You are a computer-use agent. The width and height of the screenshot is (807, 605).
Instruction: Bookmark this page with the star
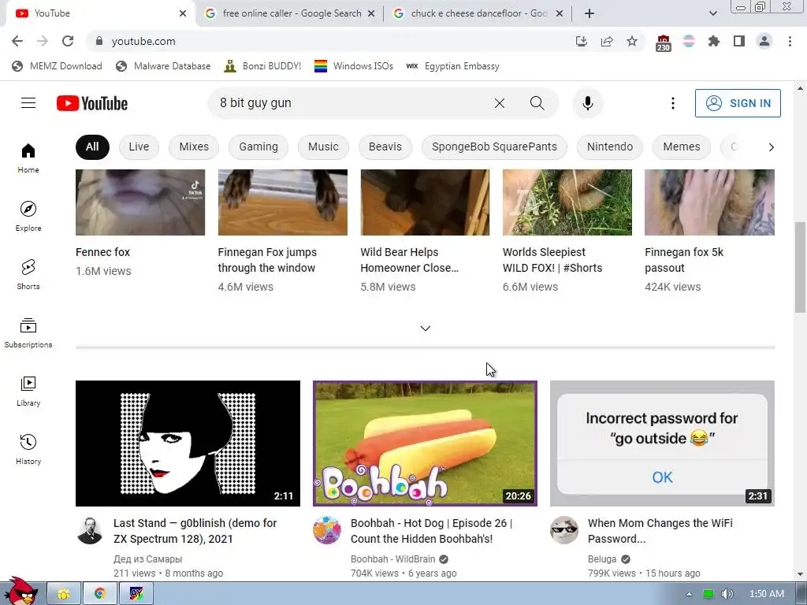point(632,41)
